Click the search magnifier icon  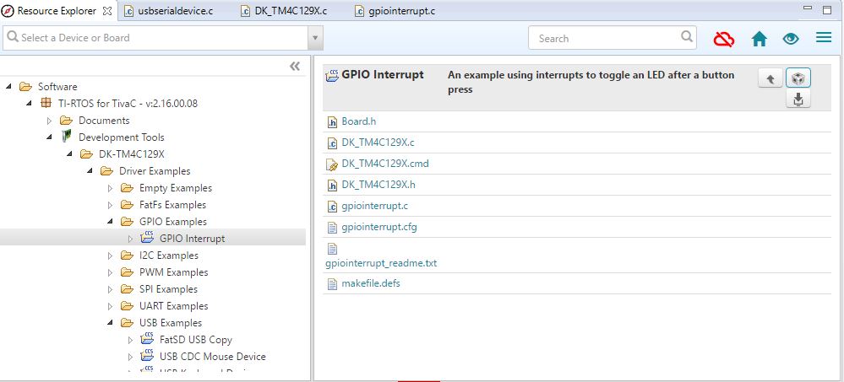click(x=687, y=36)
